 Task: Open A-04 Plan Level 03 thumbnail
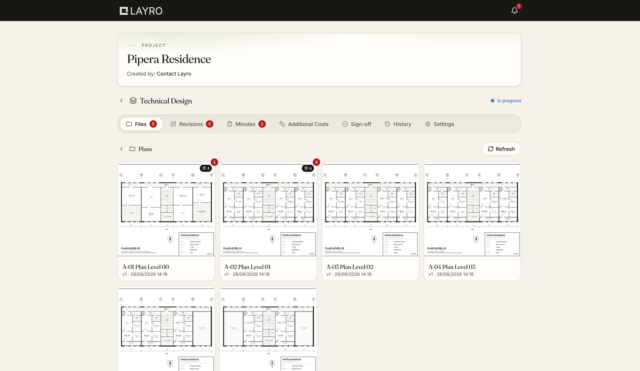[x=472, y=210]
